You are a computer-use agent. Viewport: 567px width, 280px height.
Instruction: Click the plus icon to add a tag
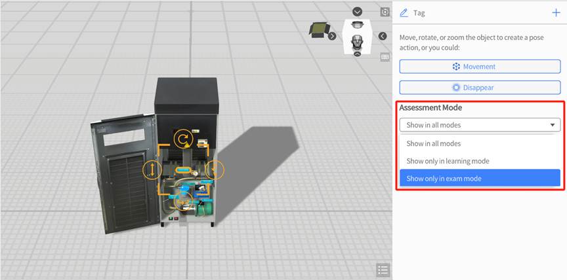pyautogui.click(x=556, y=12)
